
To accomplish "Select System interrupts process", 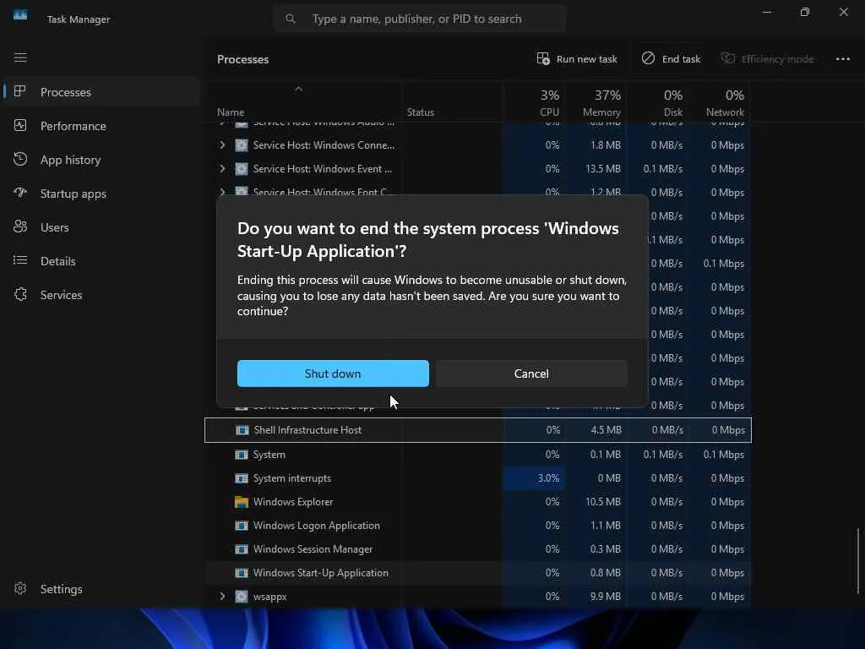I will [x=478, y=478].
